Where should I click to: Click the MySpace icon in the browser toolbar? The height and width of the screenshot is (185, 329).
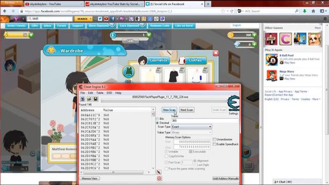click(122, 19)
